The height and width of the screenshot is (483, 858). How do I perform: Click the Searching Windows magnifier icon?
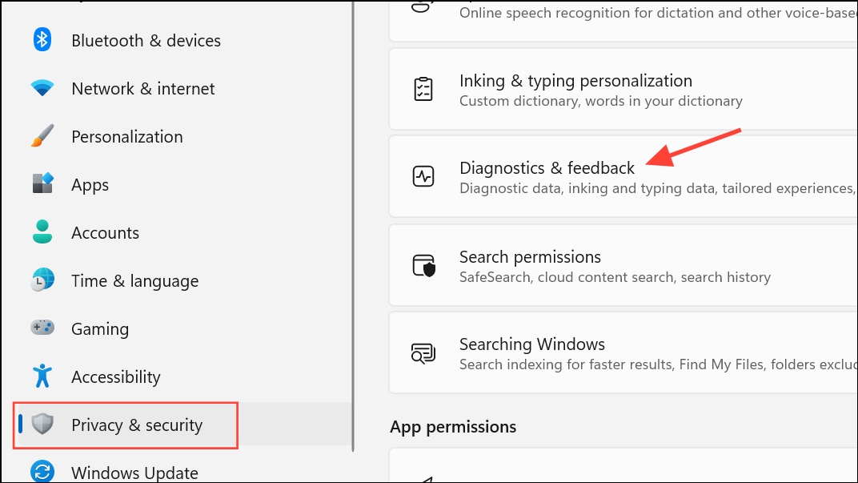[423, 353]
